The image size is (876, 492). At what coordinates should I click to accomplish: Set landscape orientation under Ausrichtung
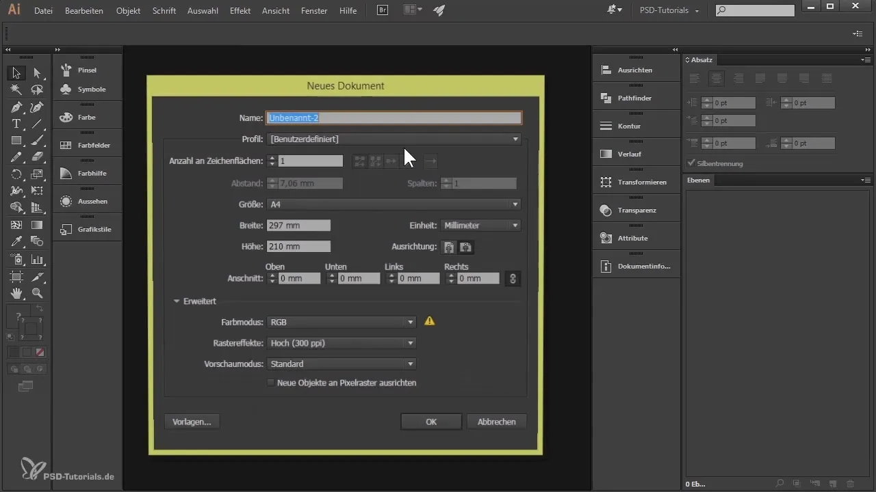point(466,247)
